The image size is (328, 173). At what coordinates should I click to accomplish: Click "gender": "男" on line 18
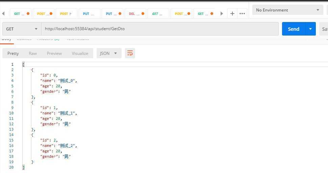coord(55,157)
